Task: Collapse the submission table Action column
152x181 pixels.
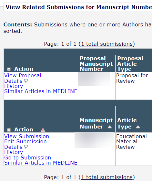Action: pos(9,130)
